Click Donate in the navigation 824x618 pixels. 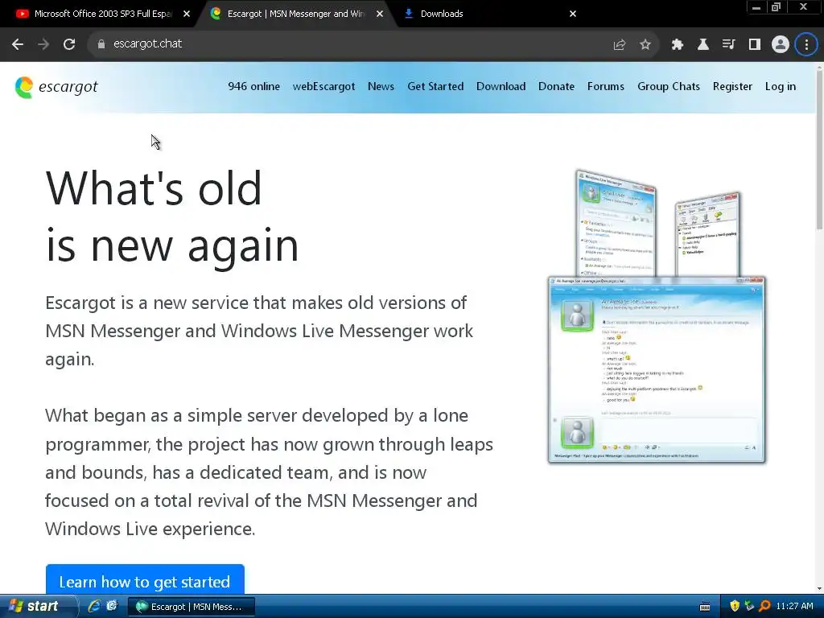557,86
